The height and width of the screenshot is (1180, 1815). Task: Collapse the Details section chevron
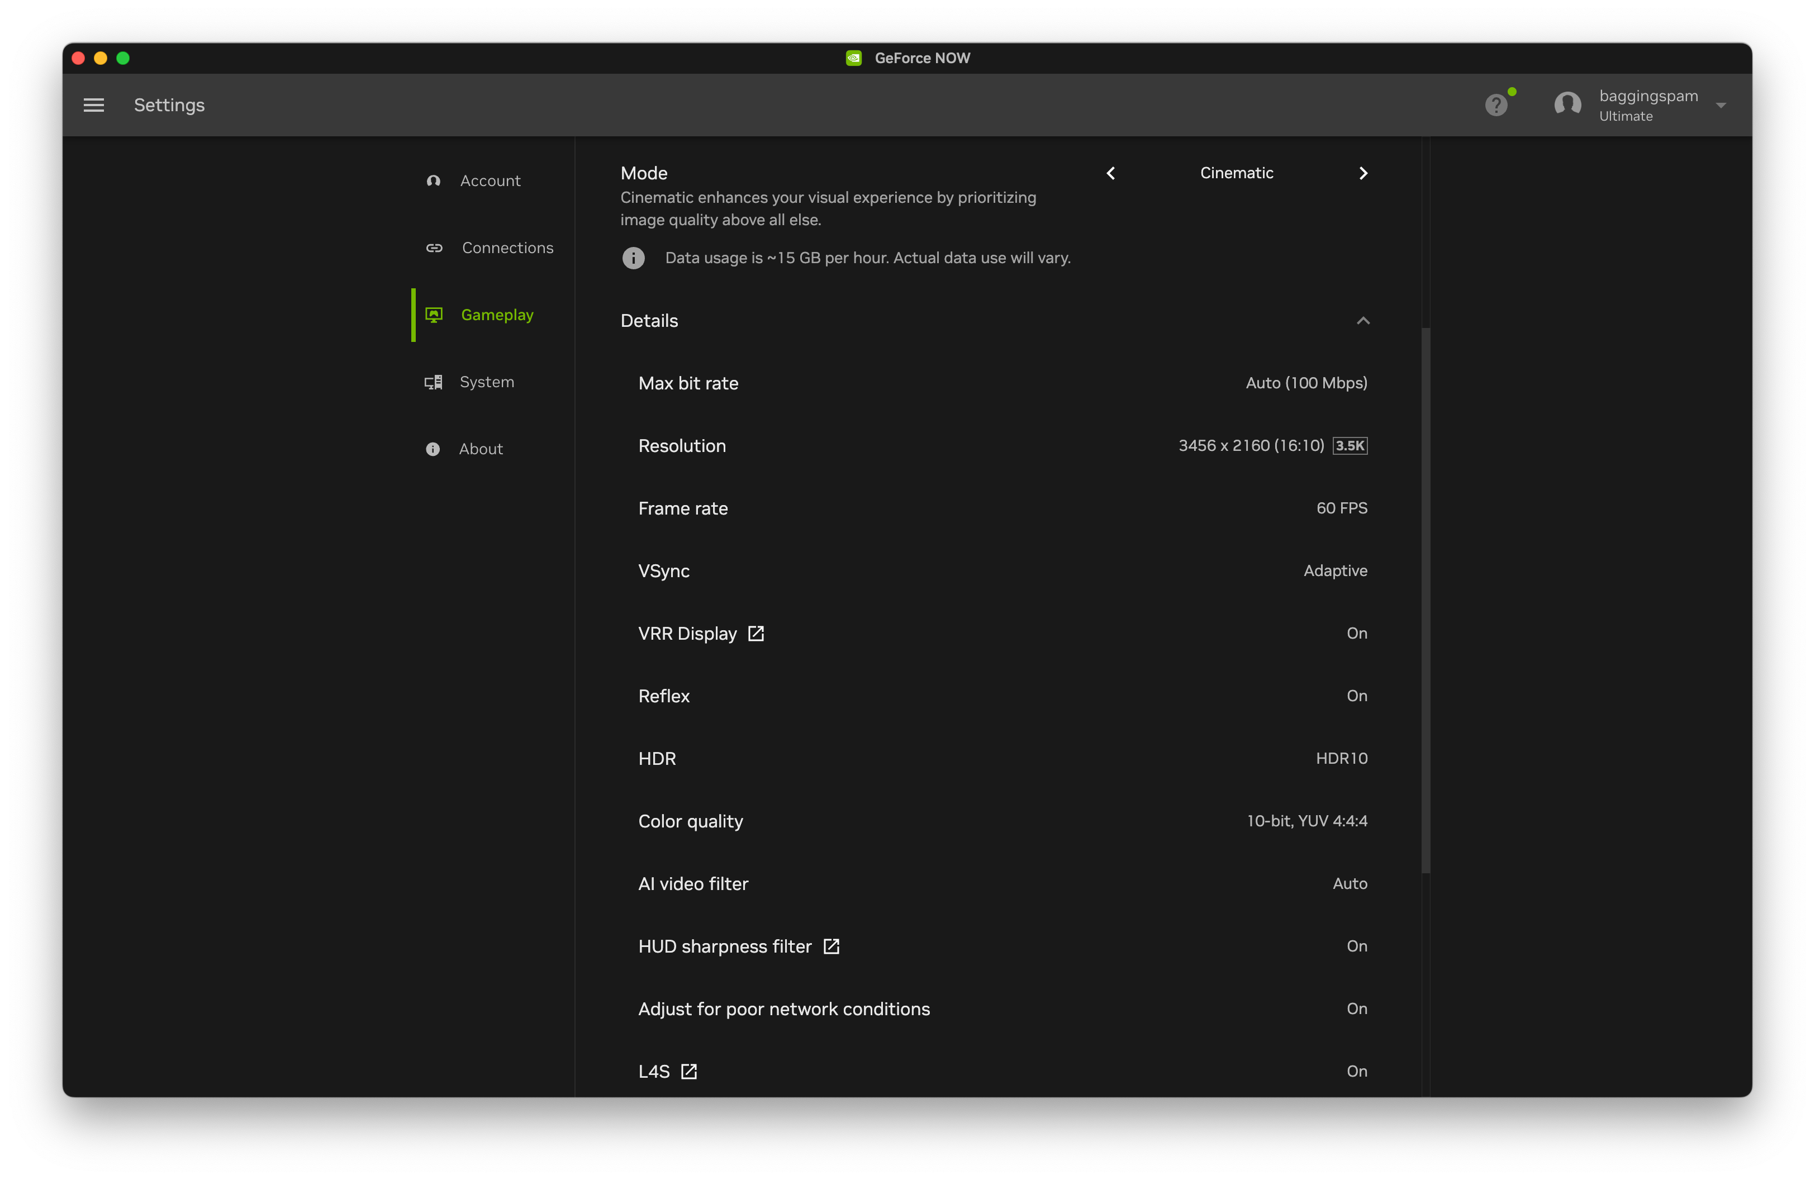(x=1363, y=321)
